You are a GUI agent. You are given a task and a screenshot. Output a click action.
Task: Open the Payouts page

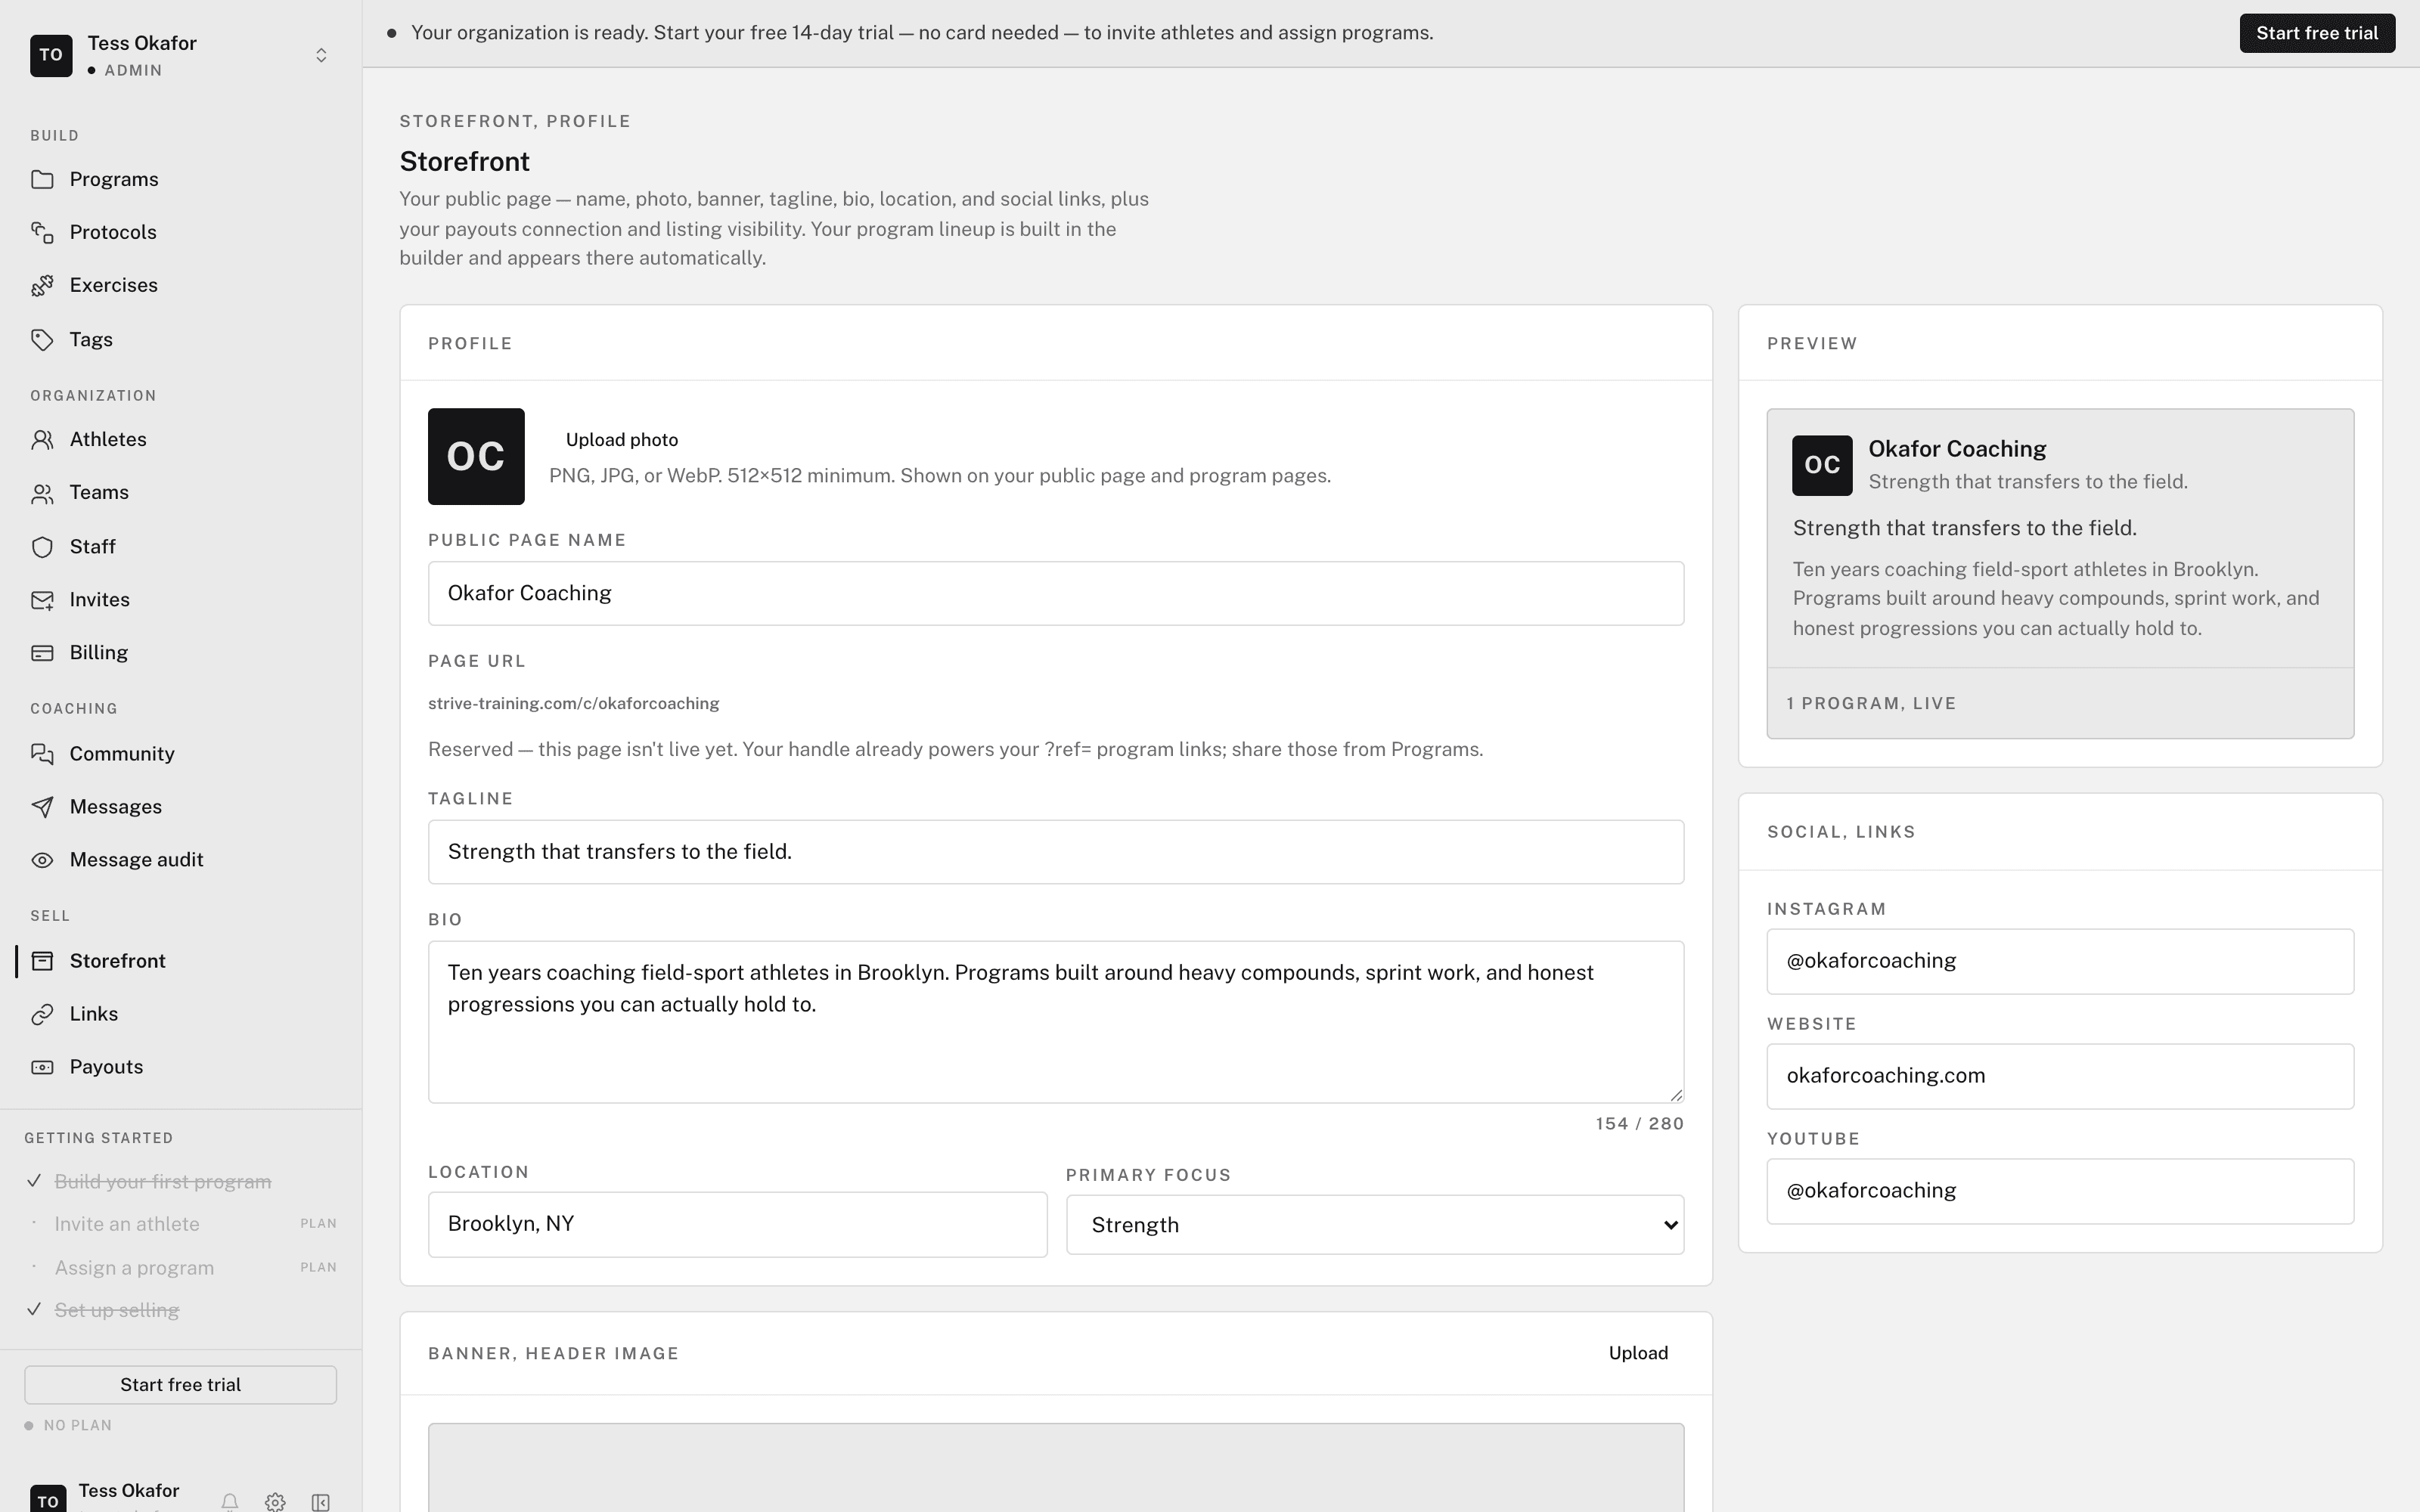(106, 1067)
